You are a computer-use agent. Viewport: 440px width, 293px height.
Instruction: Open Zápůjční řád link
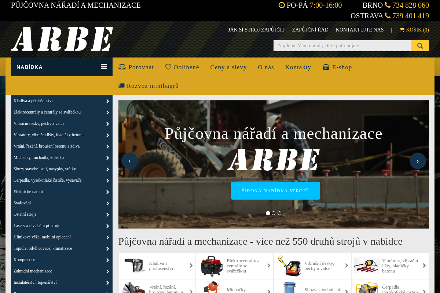pyautogui.click(x=310, y=30)
